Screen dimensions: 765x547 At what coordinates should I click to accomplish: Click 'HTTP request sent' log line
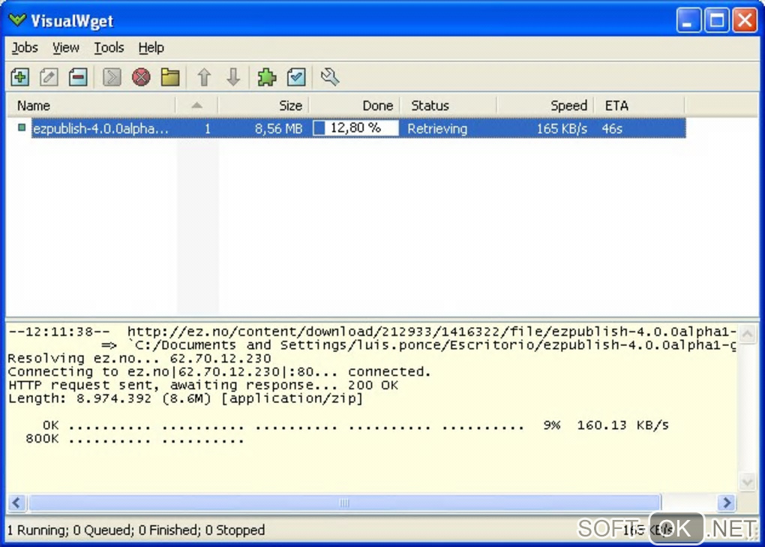[x=203, y=386]
